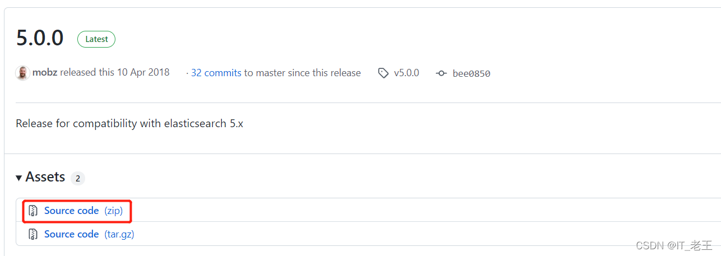
Task: Click the mobz user avatar
Action: (22, 73)
